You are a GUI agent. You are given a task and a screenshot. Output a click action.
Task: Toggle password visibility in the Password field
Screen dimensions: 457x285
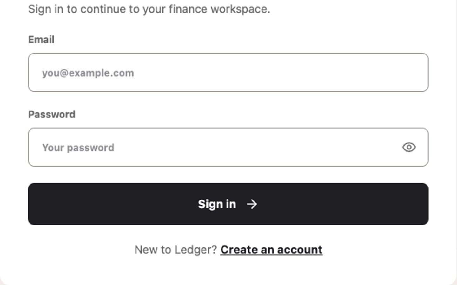(409, 147)
